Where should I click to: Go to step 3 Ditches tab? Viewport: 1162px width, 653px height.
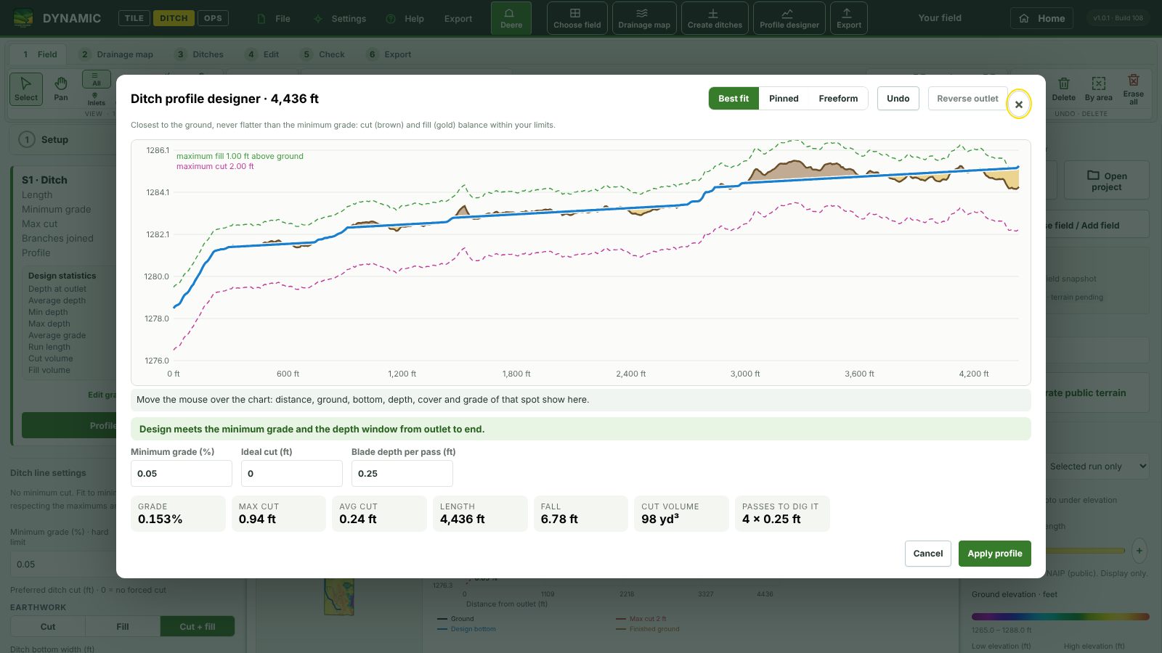point(199,54)
